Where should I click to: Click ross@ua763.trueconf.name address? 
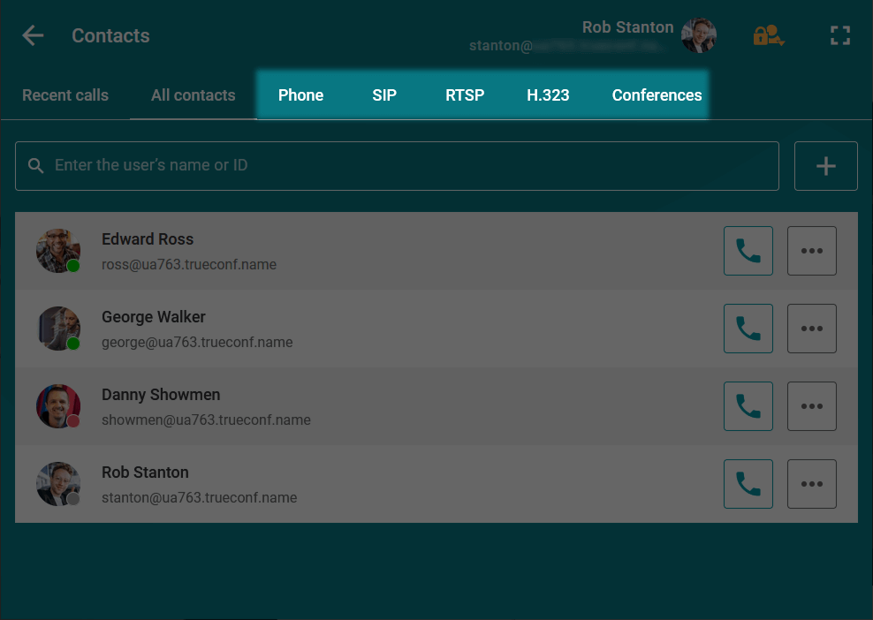click(189, 264)
